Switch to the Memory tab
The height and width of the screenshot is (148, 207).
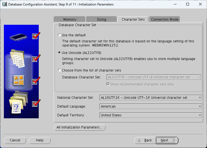(69, 20)
